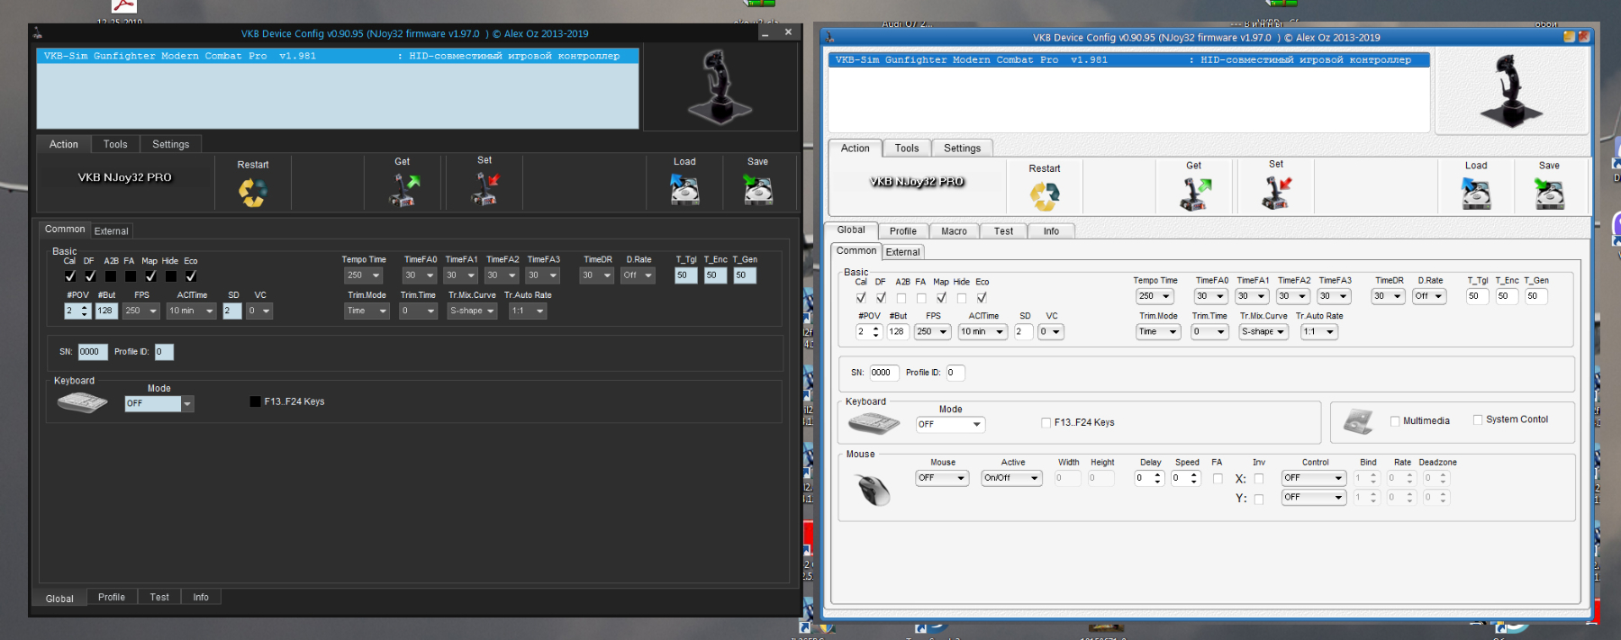Click the joystick picture in light window
Image resolution: width=1621 pixels, height=640 pixels.
point(1510,91)
